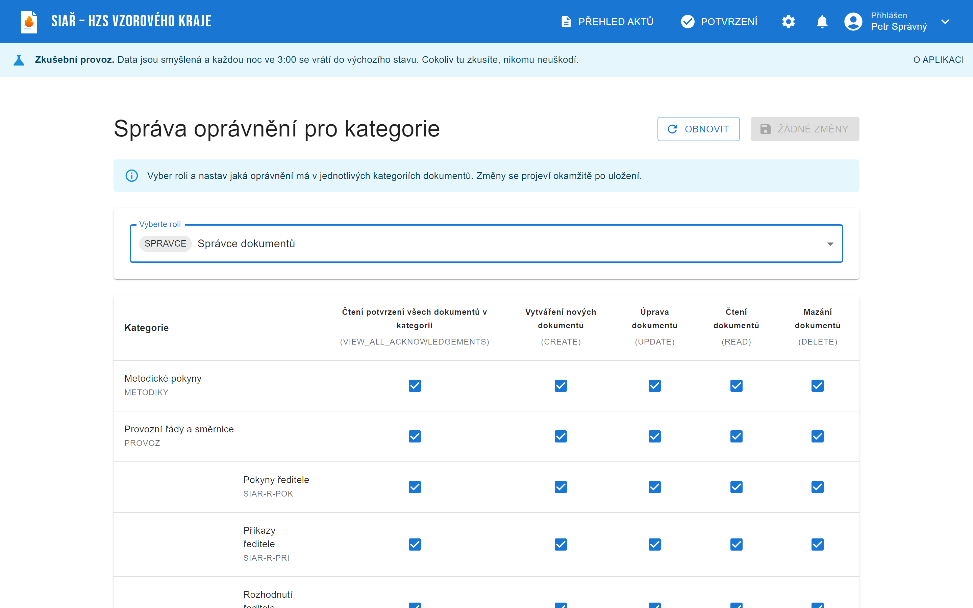Click the user avatar icon
This screenshot has height=608, width=973.
(853, 22)
